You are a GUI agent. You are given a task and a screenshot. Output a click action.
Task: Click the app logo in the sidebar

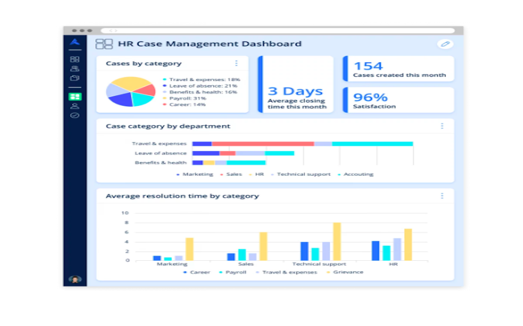(75, 42)
